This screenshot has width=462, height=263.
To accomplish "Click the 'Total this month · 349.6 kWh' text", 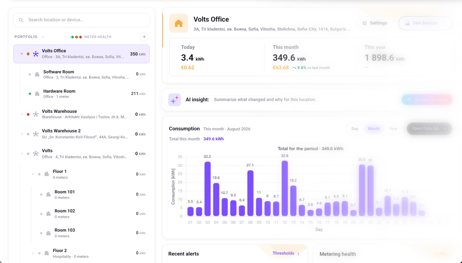I will 196,139.
